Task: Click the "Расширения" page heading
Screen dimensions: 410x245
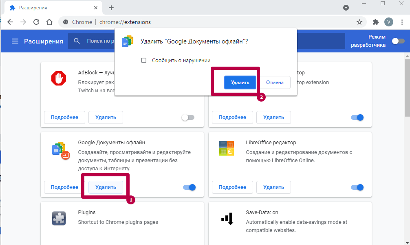Action: (x=44, y=41)
